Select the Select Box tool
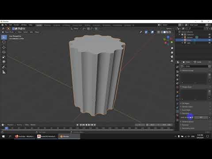Viewport: 212px width, 159px height. pos(4,37)
